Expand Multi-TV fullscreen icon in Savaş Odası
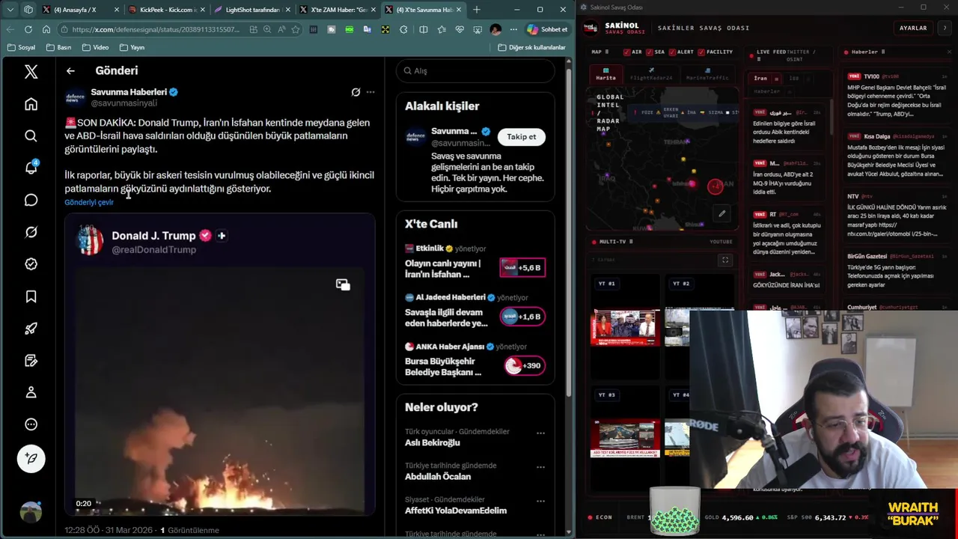The width and height of the screenshot is (958, 539). [724, 260]
